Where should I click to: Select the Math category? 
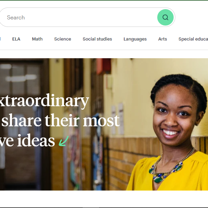[37, 39]
